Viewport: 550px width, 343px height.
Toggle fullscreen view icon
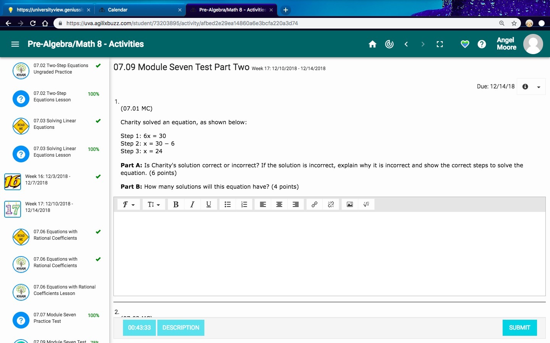click(x=440, y=44)
